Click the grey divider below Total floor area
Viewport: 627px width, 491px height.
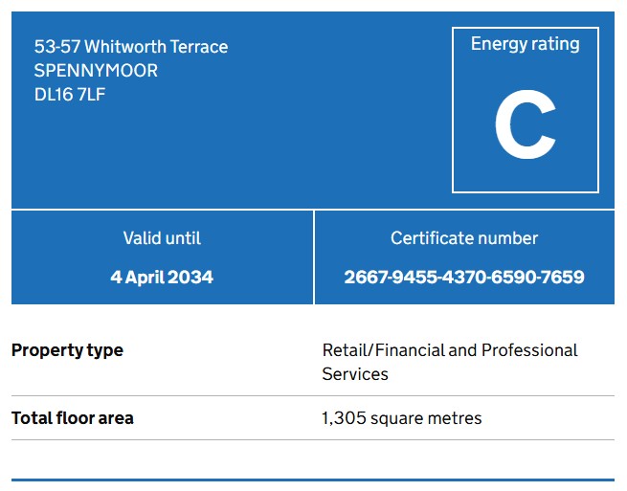(x=313, y=440)
